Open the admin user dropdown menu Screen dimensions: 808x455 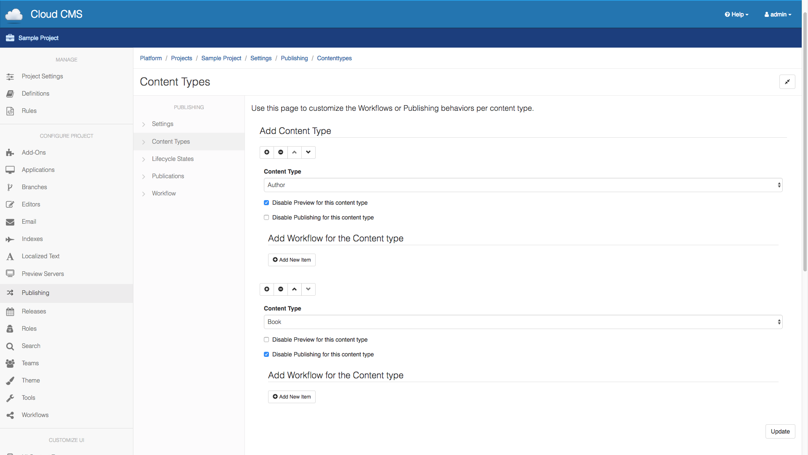point(778,14)
